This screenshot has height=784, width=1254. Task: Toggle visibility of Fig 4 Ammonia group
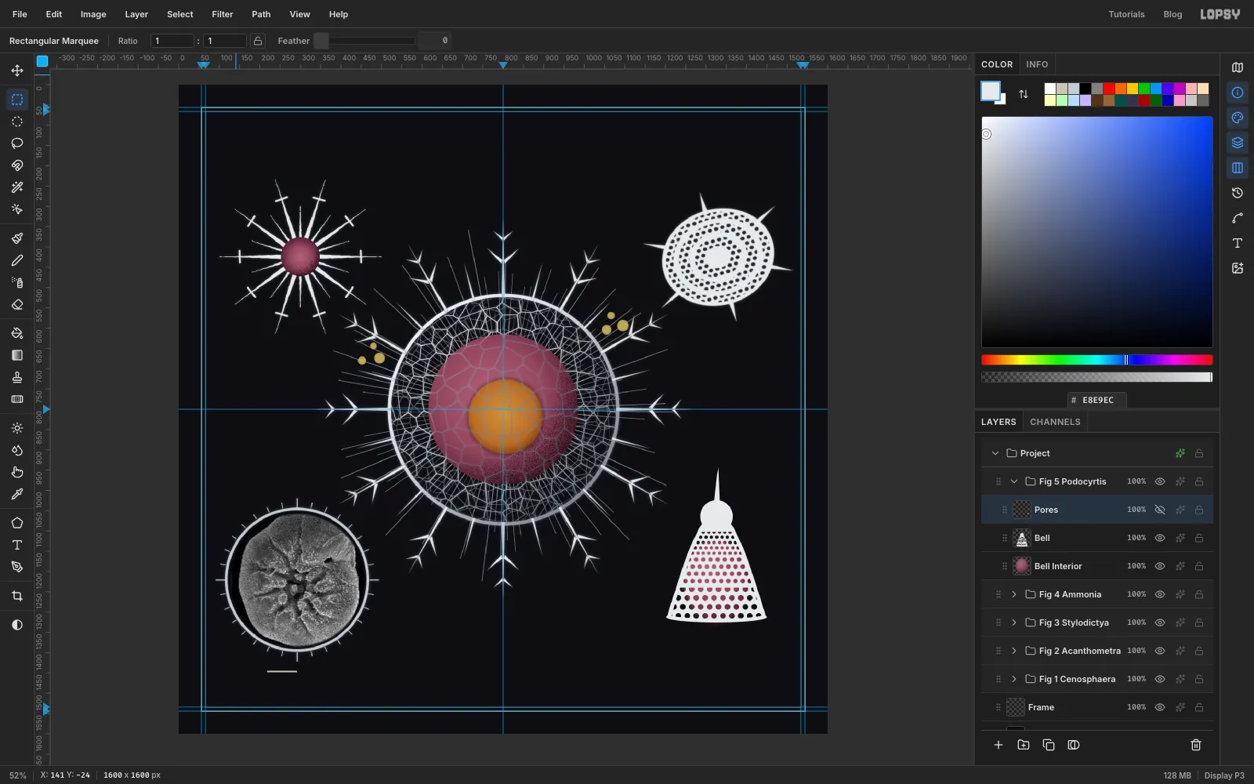(1160, 594)
